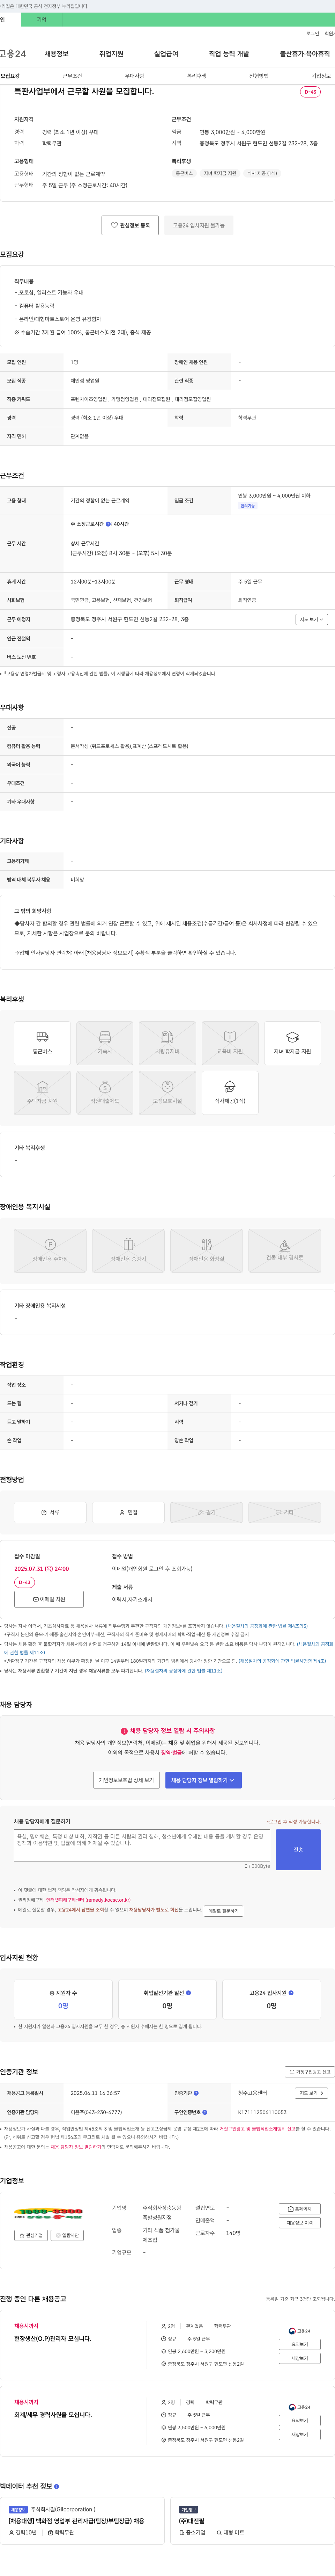335x2576 pixels.
Task: Open the 취업지원 menu
Action: (x=111, y=54)
